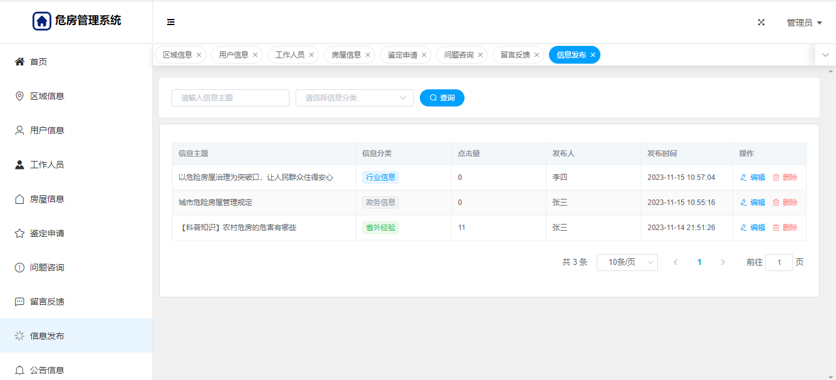
Task: Switch to the 鉴定申请 tab
Action: pyautogui.click(x=402, y=55)
